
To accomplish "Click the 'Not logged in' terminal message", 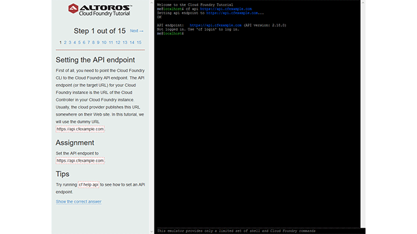I will point(198,29).
